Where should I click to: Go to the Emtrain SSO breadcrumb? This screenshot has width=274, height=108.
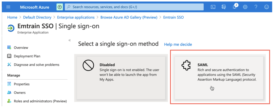click(x=173, y=17)
